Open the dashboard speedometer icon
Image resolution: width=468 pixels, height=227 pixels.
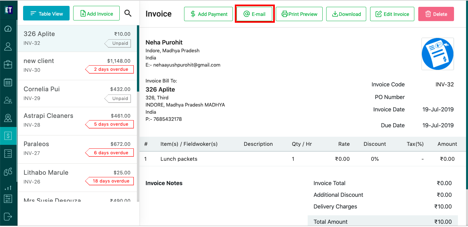8,29
